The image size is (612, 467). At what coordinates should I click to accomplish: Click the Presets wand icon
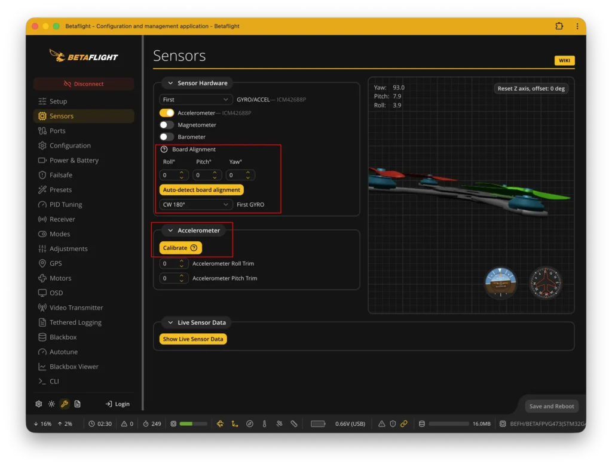pyautogui.click(x=42, y=190)
